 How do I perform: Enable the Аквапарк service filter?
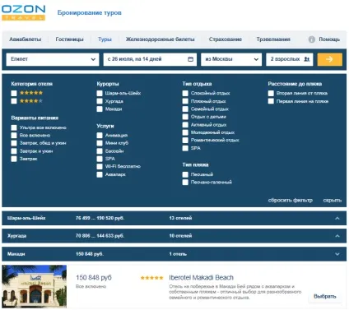click(100, 174)
